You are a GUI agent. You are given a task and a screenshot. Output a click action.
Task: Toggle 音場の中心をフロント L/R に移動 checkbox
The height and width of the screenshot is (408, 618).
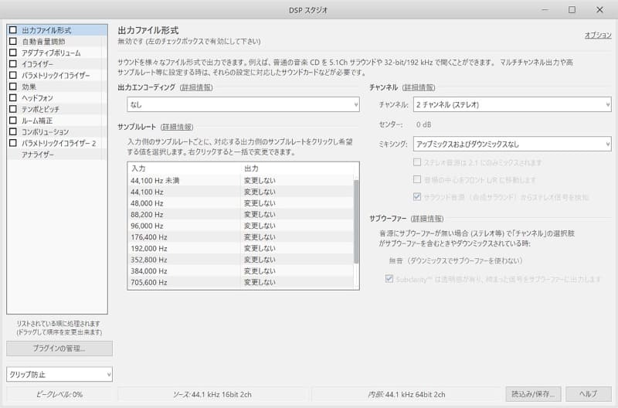(417, 179)
